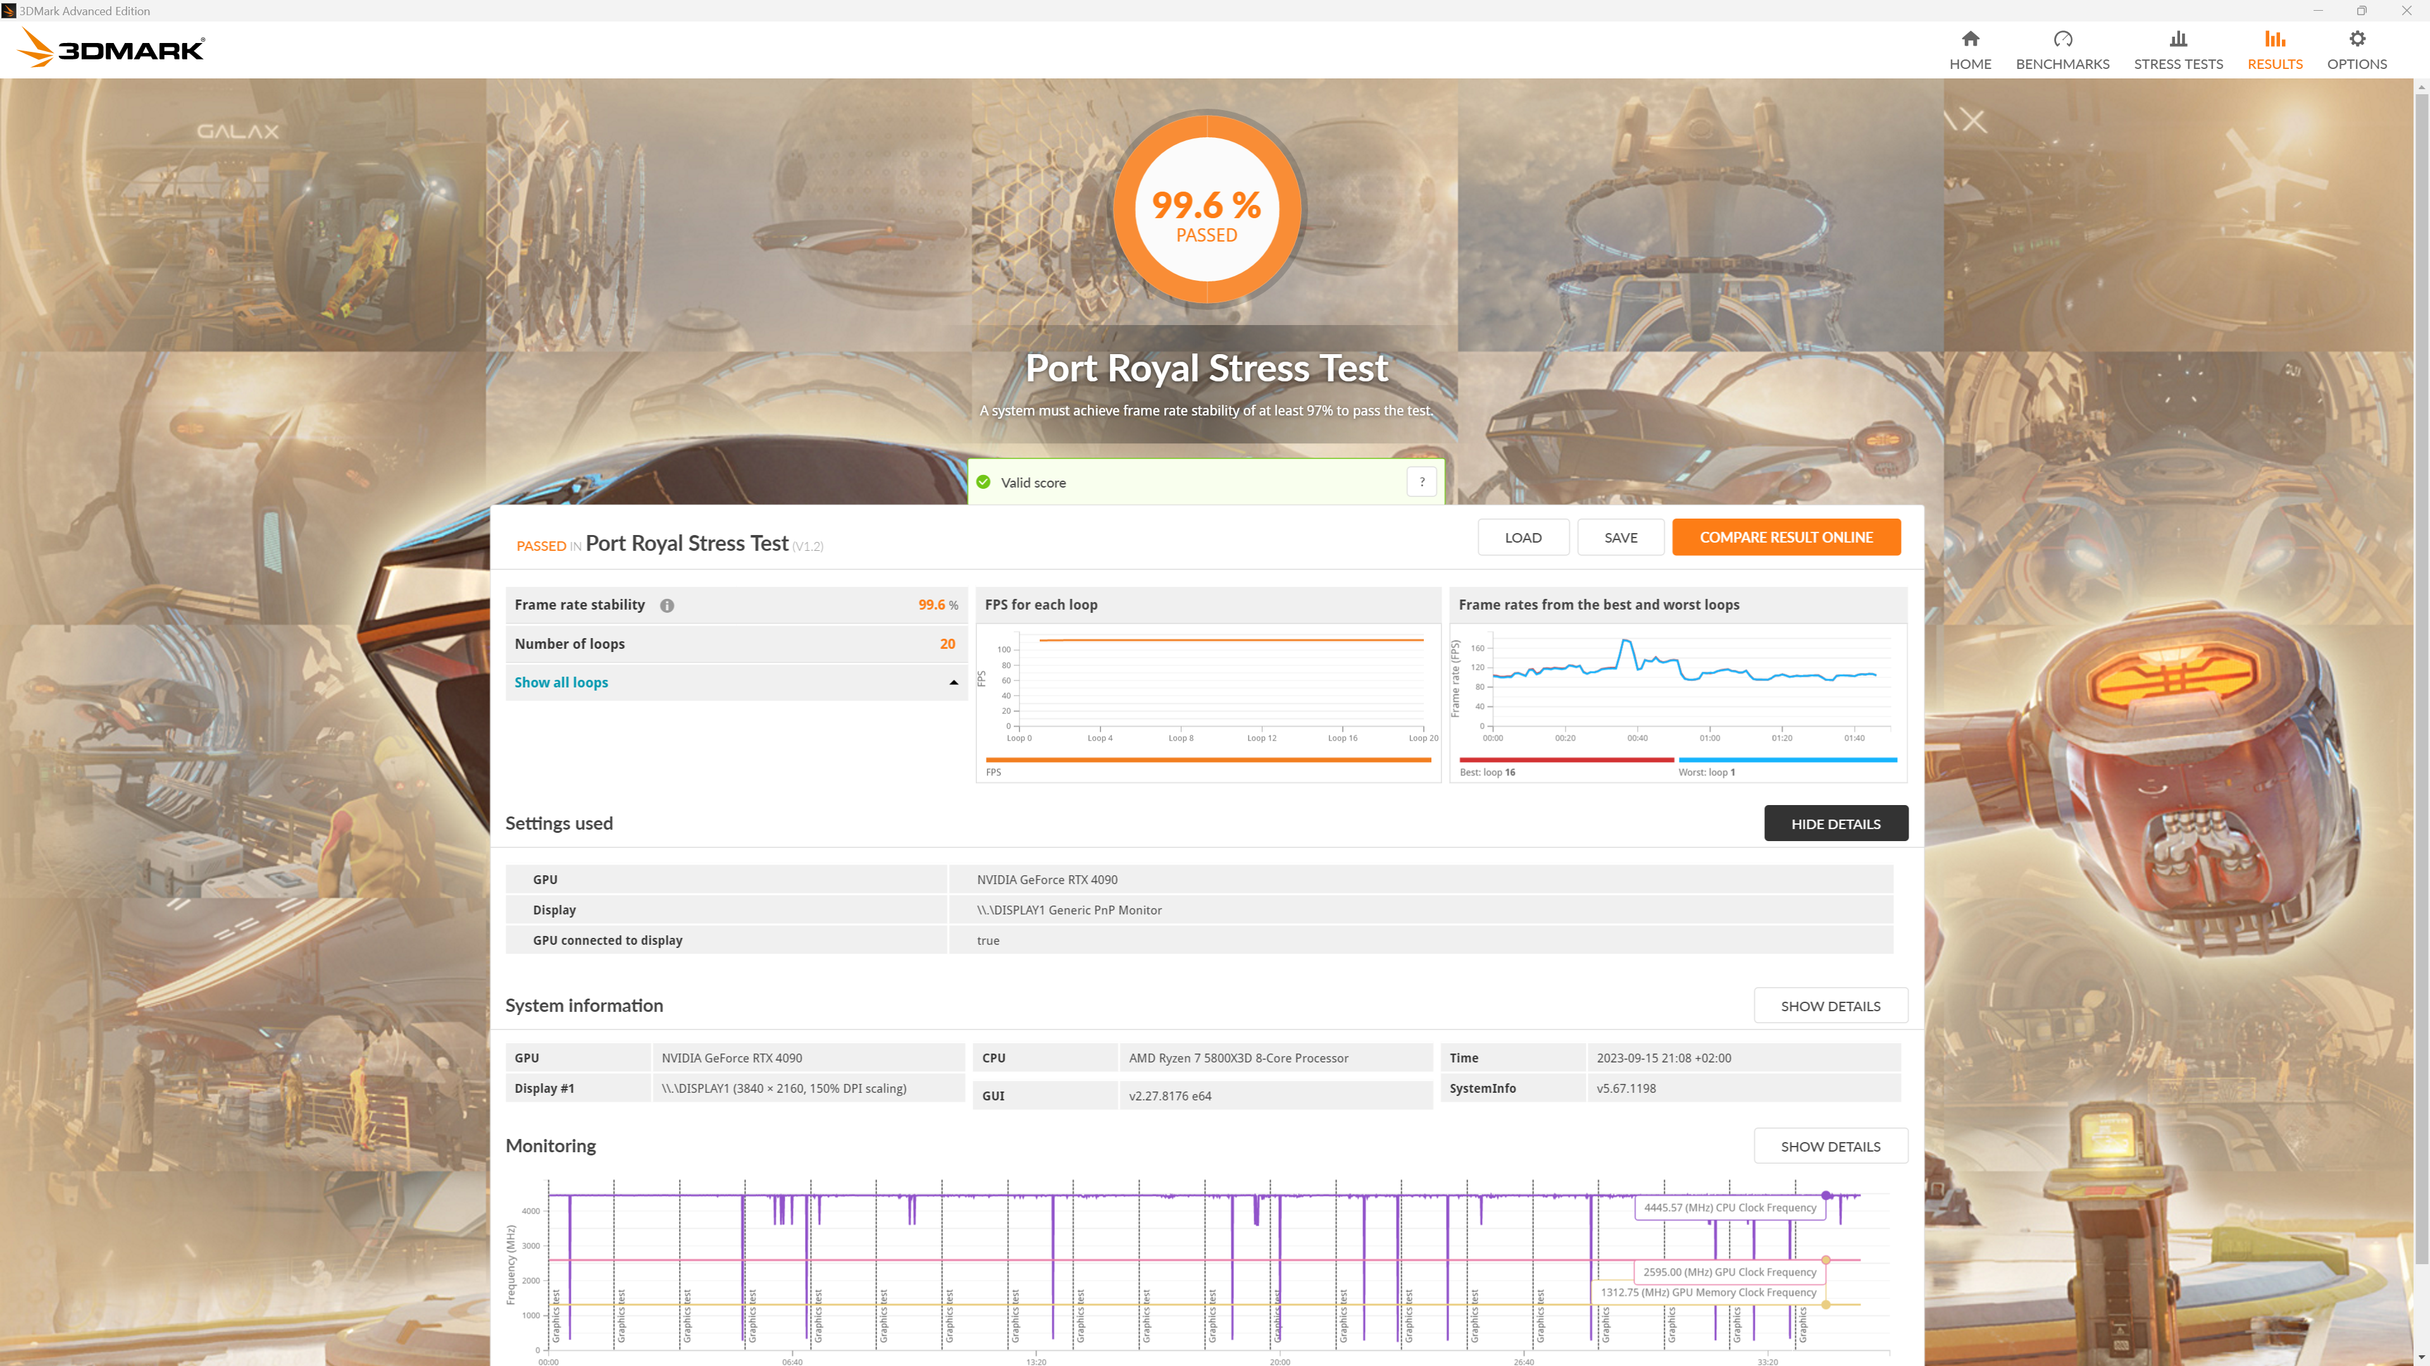2430x1366 pixels.
Task: Click COMPARE RESULT ONLINE button
Action: tap(1785, 538)
